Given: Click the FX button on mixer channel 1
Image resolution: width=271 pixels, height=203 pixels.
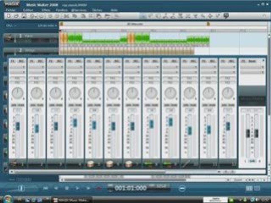Looking at the screenshot, I should click(x=13, y=61).
